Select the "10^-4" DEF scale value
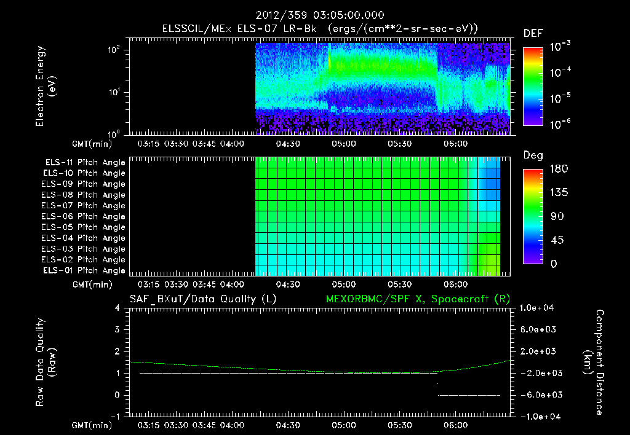 click(560, 72)
